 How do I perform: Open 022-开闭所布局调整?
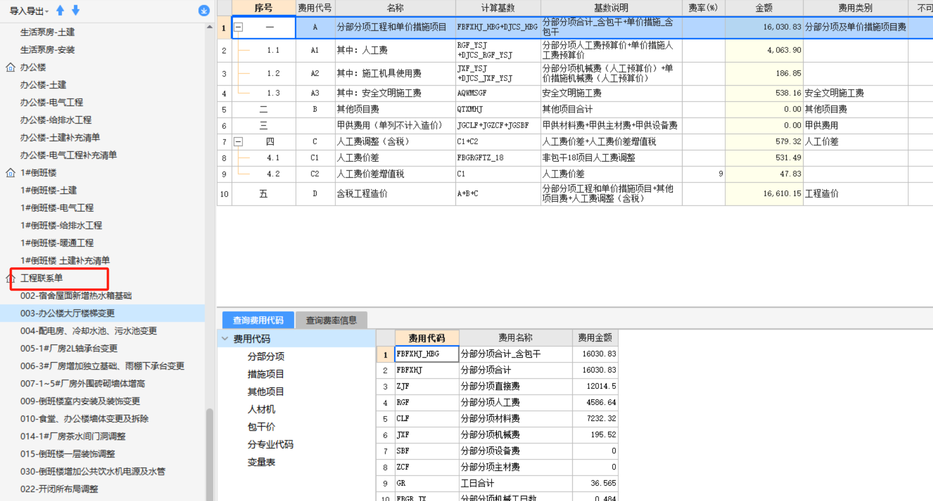59,489
